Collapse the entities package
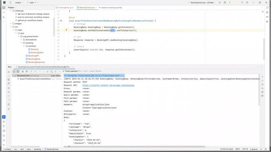 (24, 46)
